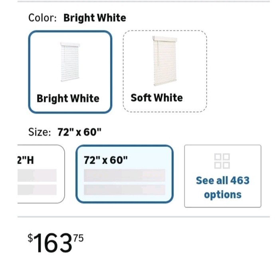The width and height of the screenshot is (275, 257).
Task: Click the 72" x 60" text in the selected size tile
Action: [x=106, y=160]
